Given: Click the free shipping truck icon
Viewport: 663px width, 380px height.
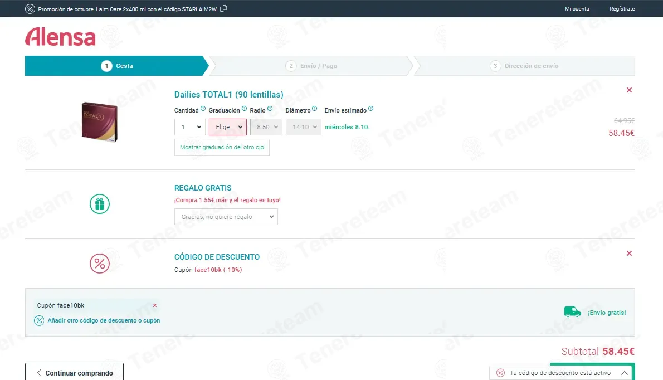Looking at the screenshot, I should coord(573,312).
